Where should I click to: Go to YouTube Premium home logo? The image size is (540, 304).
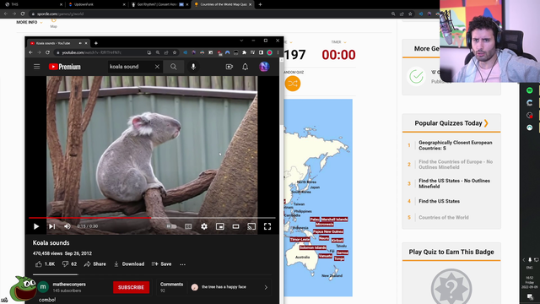(65, 67)
